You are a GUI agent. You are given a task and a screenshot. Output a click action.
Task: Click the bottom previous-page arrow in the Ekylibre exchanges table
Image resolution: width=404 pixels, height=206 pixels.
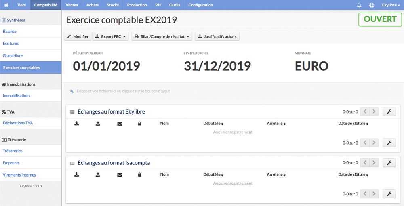(365, 143)
